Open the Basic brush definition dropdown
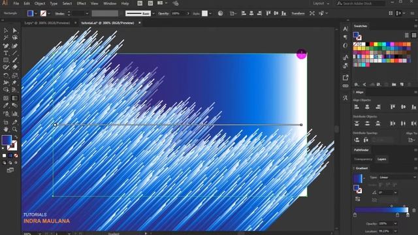 153,13
